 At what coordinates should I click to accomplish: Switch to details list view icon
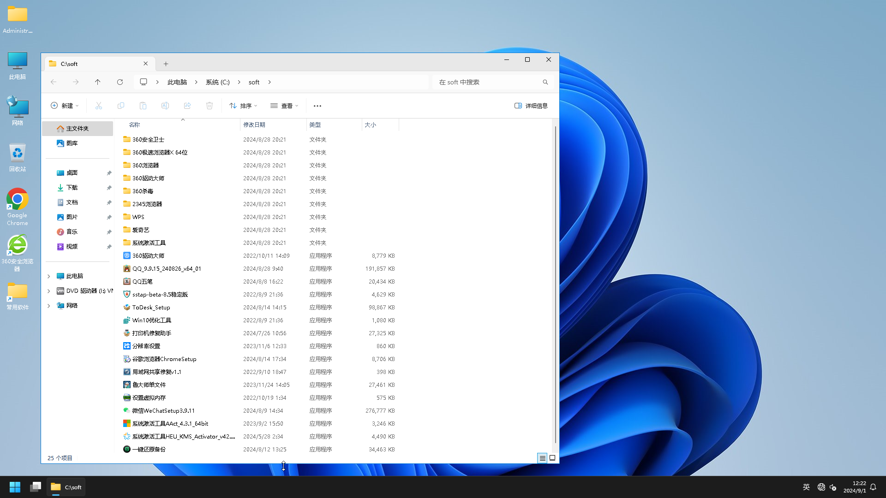(542, 458)
